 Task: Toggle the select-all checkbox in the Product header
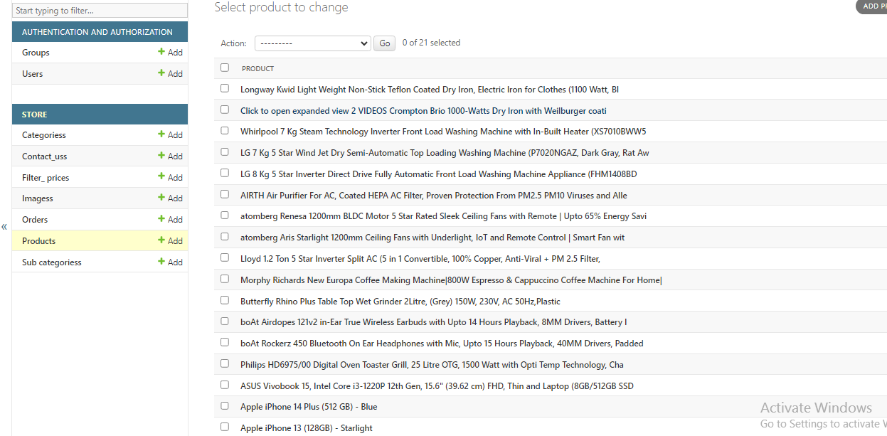[225, 68]
